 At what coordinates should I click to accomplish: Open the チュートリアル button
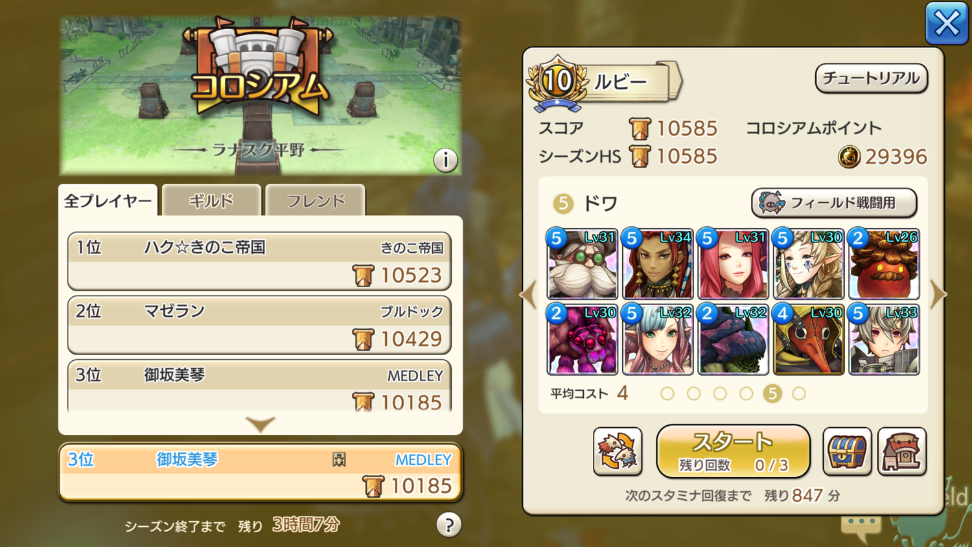pos(871,78)
